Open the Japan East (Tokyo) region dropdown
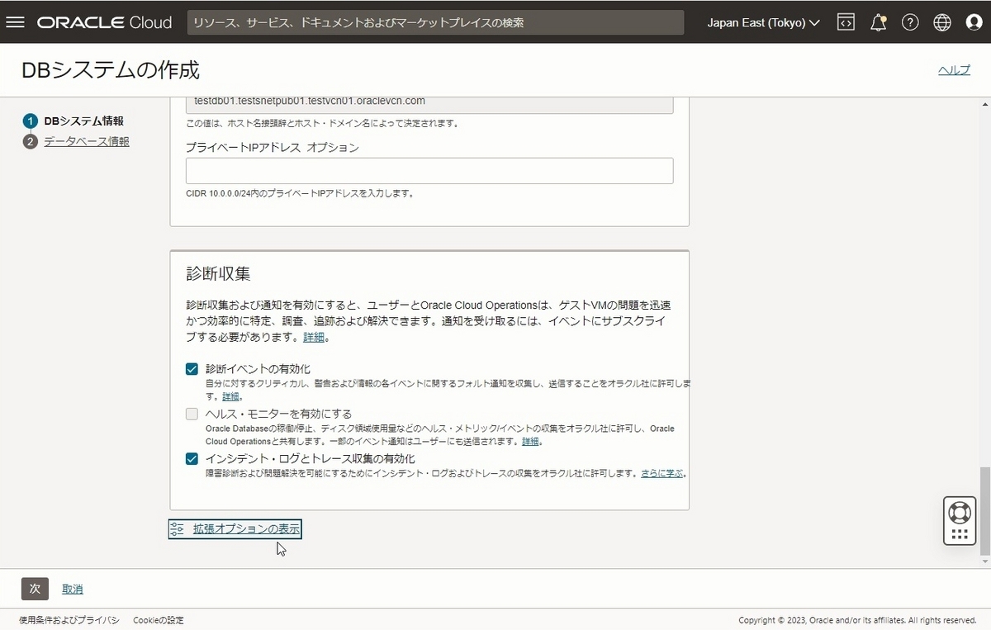The height and width of the screenshot is (630, 991). pyautogui.click(x=761, y=22)
